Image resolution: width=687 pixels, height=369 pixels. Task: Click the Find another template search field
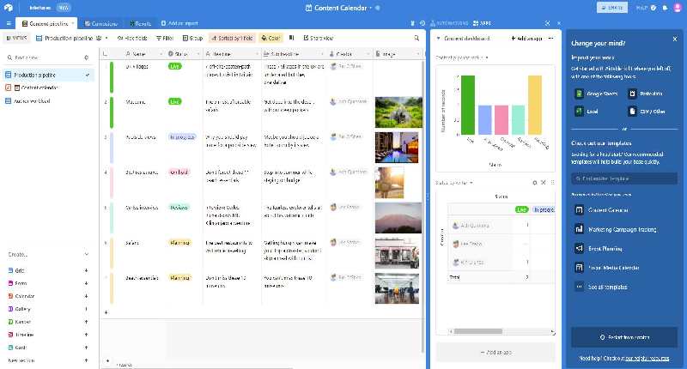click(x=624, y=178)
